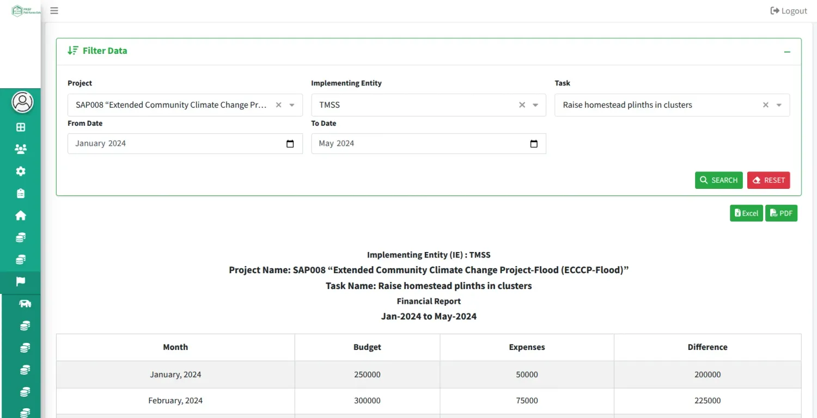817x418 pixels.
Task: Click the 250000 budget cell
Action: click(367, 374)
